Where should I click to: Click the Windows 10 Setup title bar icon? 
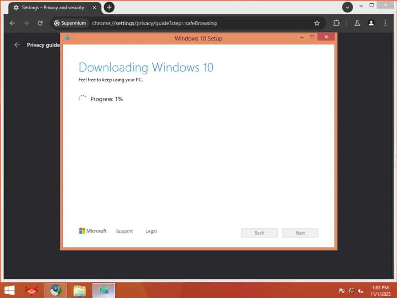coord(67,38)
